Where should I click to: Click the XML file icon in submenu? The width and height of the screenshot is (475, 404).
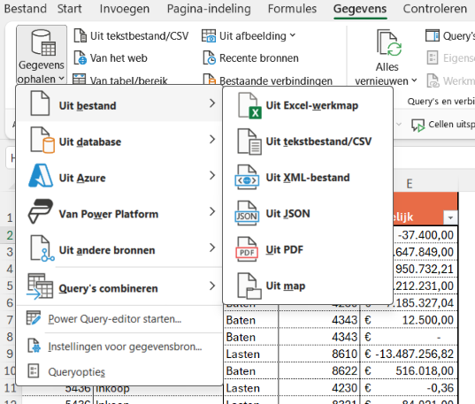[247, 178]
